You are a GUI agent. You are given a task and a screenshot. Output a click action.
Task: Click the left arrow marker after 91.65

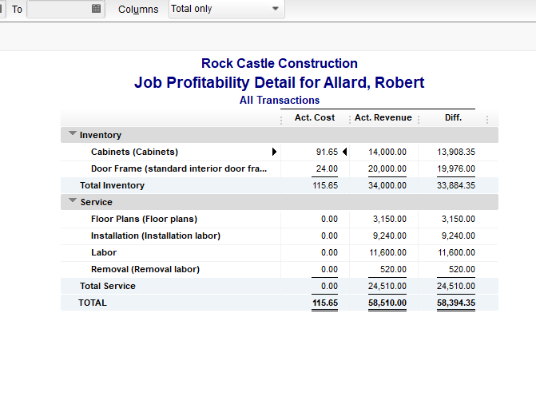(345, 152)
